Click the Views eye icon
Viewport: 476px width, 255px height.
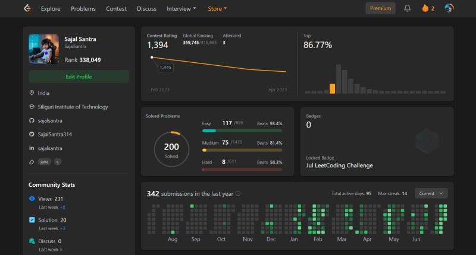[x=32, y=199]
